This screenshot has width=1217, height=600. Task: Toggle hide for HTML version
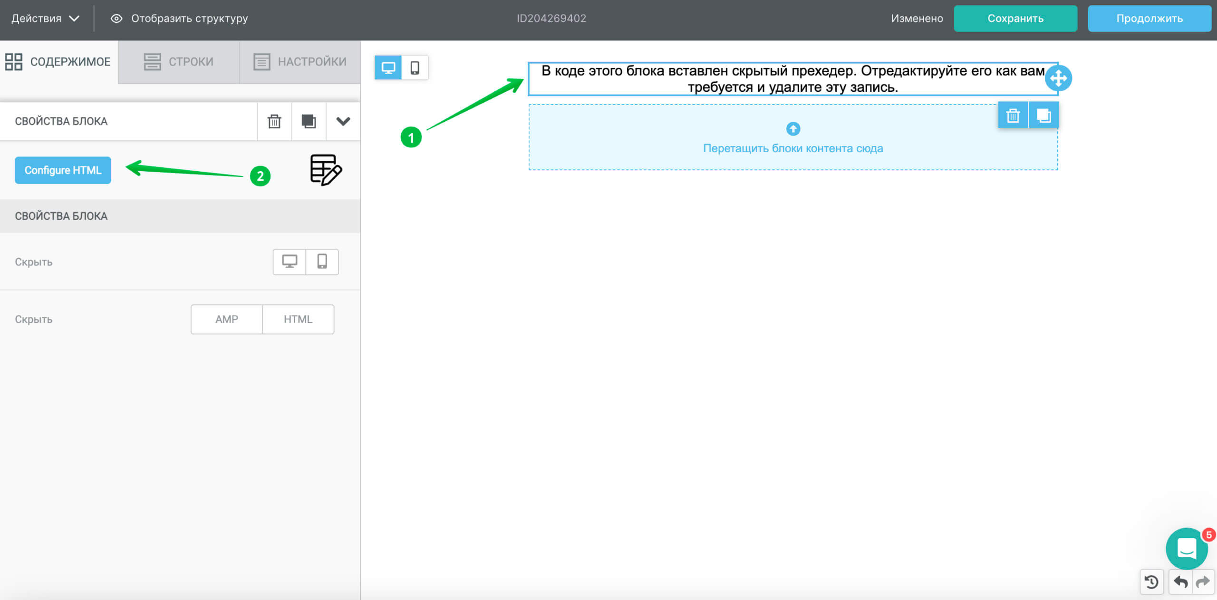[x=299, y=319]
